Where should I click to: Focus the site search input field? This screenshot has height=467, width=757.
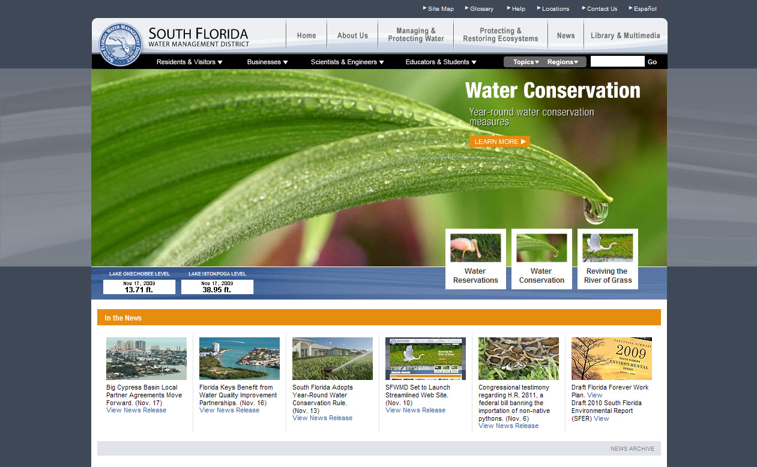[618, 61]
